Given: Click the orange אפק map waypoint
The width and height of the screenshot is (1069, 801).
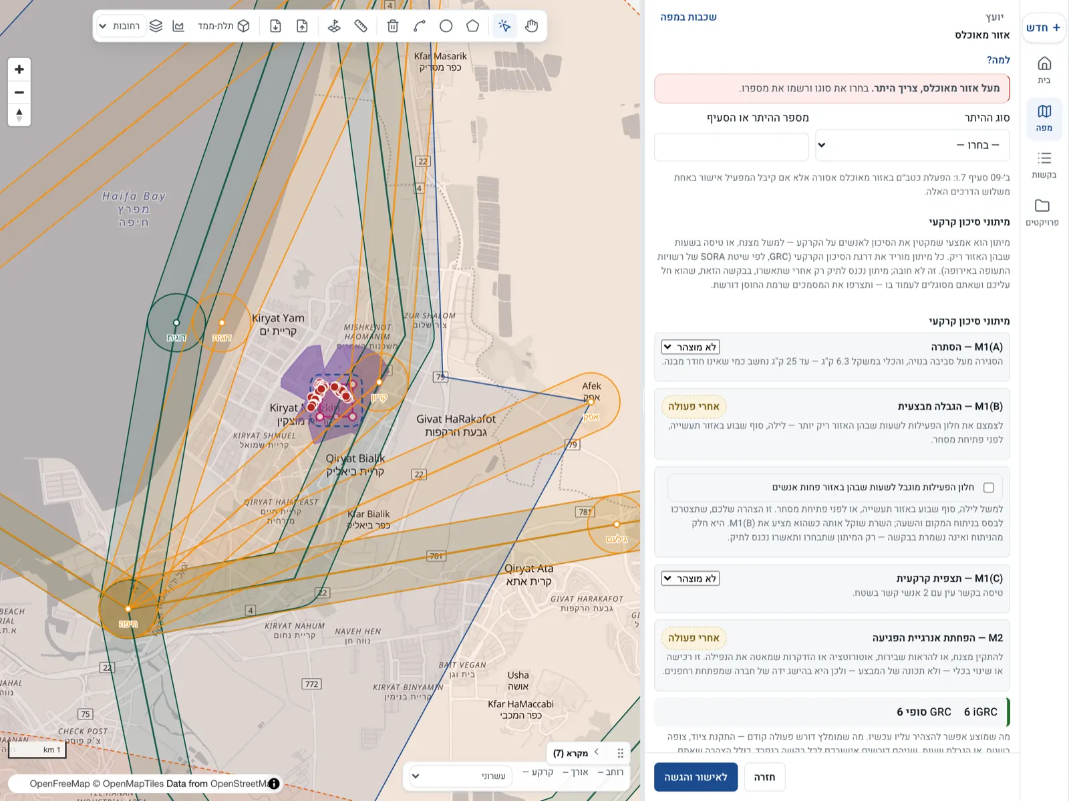Looking at the screenshot, I should 591,402.
